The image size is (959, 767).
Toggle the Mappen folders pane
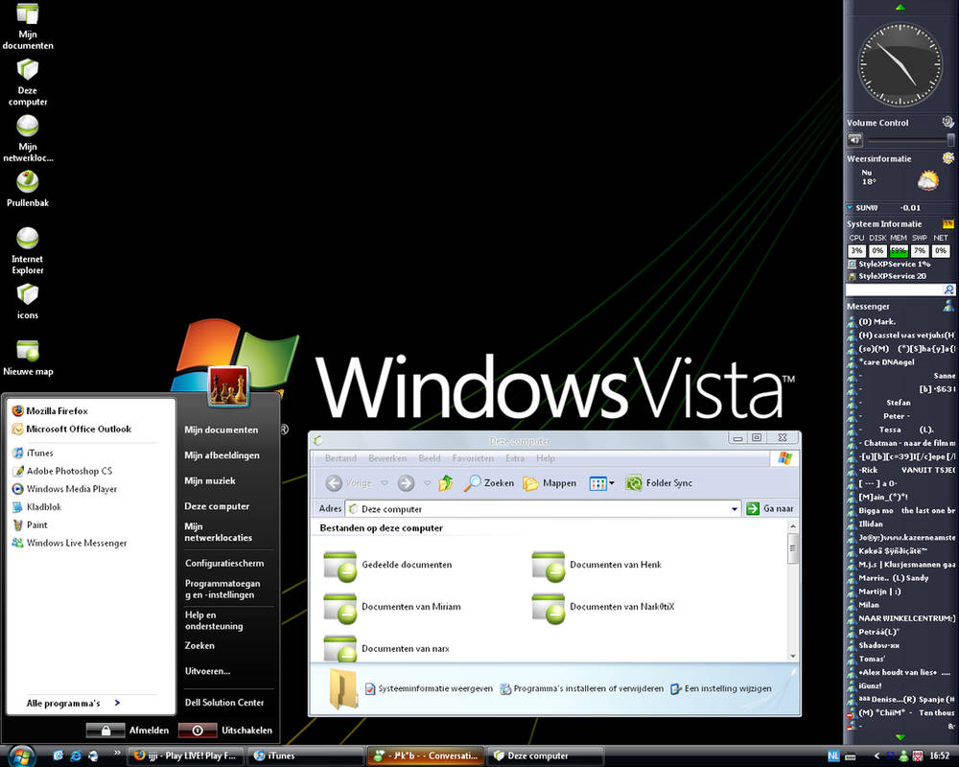tap(550, 483)
